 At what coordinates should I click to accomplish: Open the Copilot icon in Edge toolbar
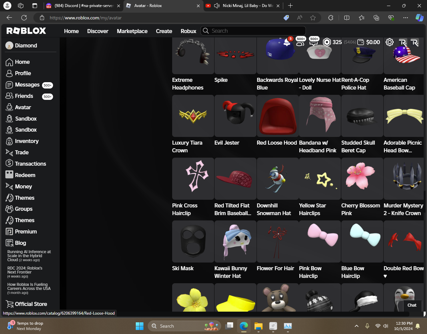tap(419, 18)
